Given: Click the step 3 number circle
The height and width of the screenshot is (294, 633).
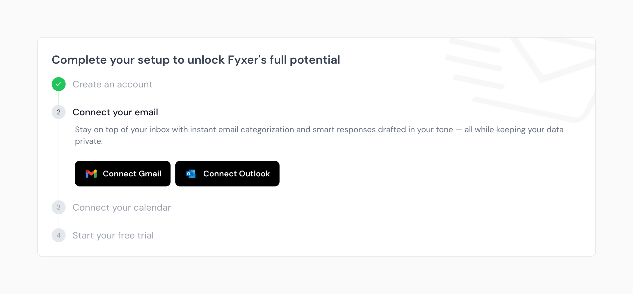Looking at the screenshot, I should point(58,207).
